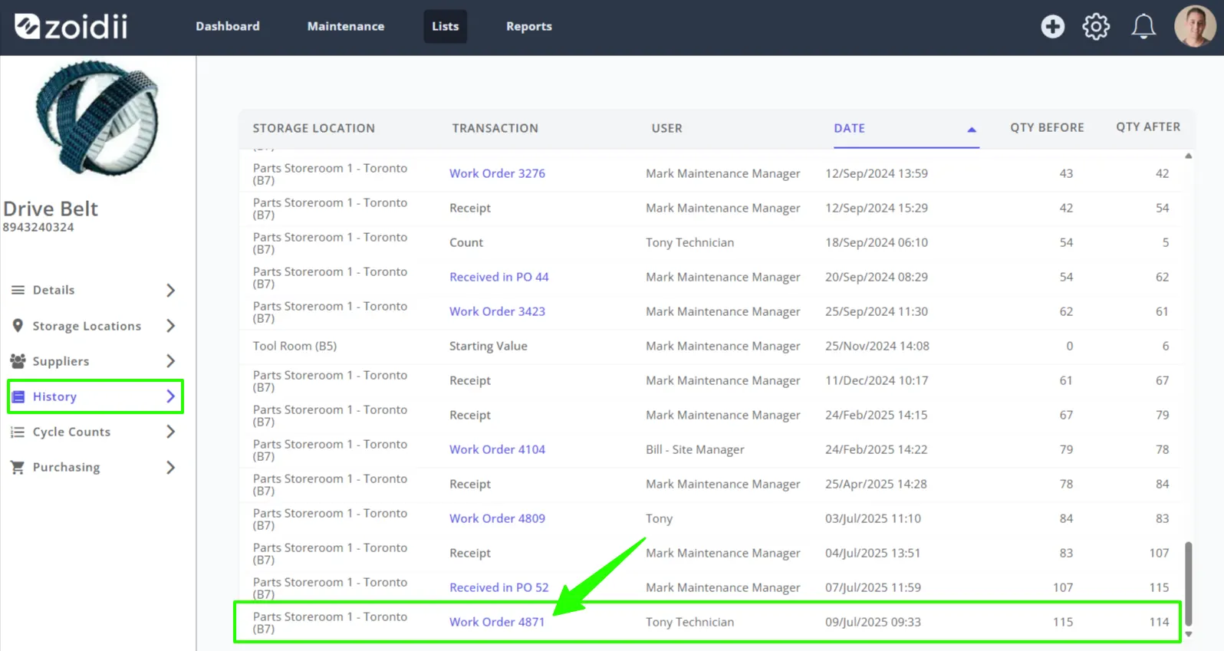Click the Storage Locations pin icon
Viewport: 1224px width, 651px height.
[18, 326]
